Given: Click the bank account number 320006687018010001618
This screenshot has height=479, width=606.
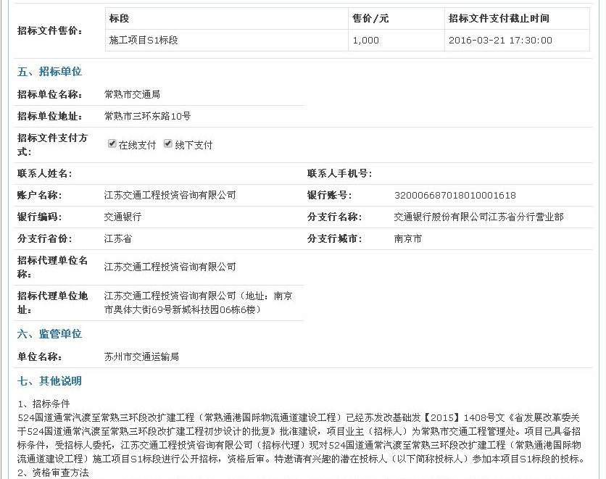Looking at the screenshot, I should (454, 195).
